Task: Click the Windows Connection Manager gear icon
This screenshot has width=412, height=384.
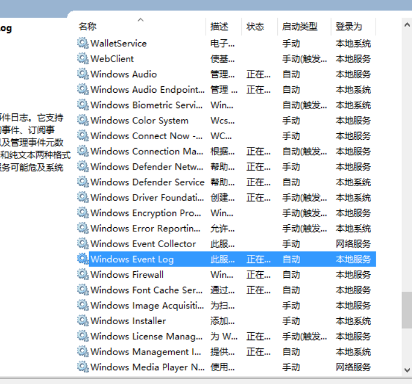Action: click(83, 151)
